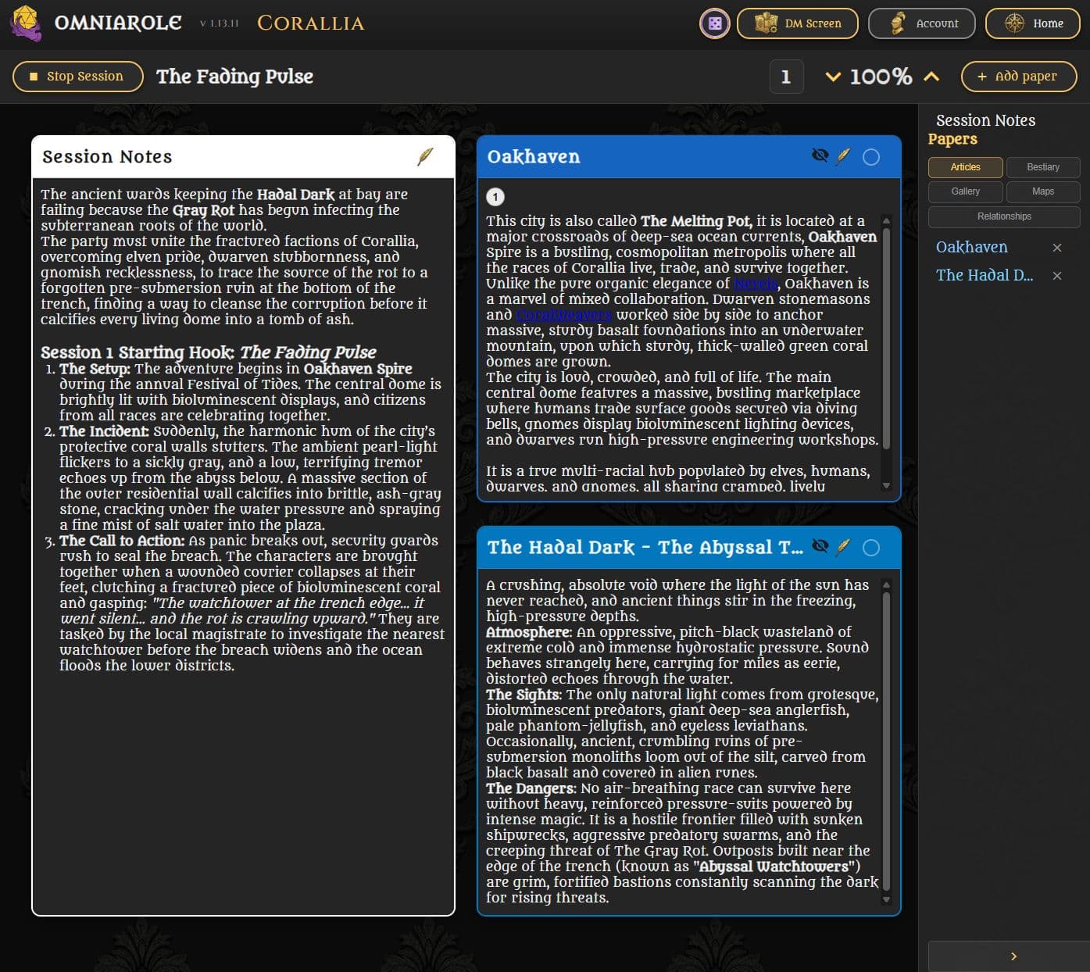Click the OmniaRole logo icon

(26, 23)
